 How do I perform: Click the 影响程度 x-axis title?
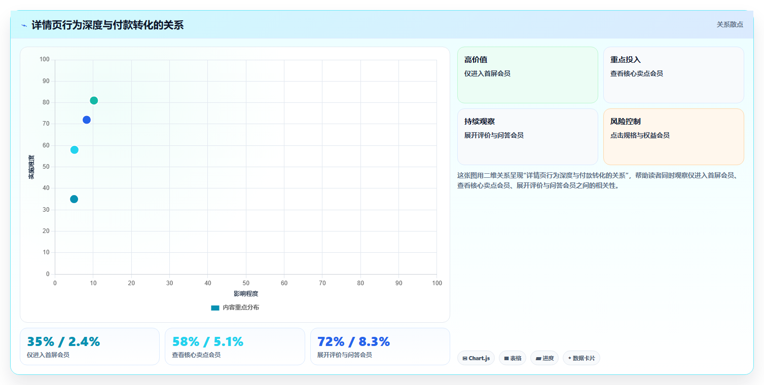pyautogui.click(x=246, y=294)
